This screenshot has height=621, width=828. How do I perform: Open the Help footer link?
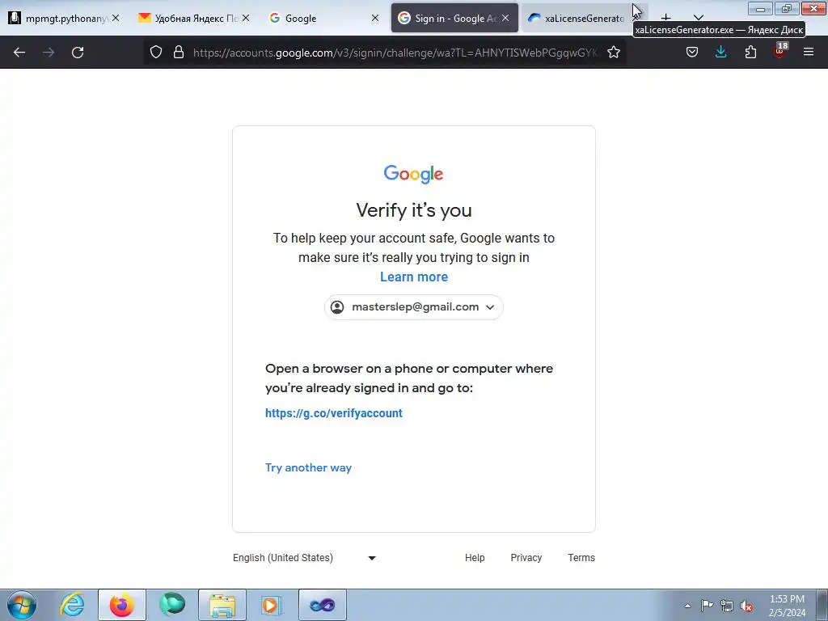click(x=475, y=558)
